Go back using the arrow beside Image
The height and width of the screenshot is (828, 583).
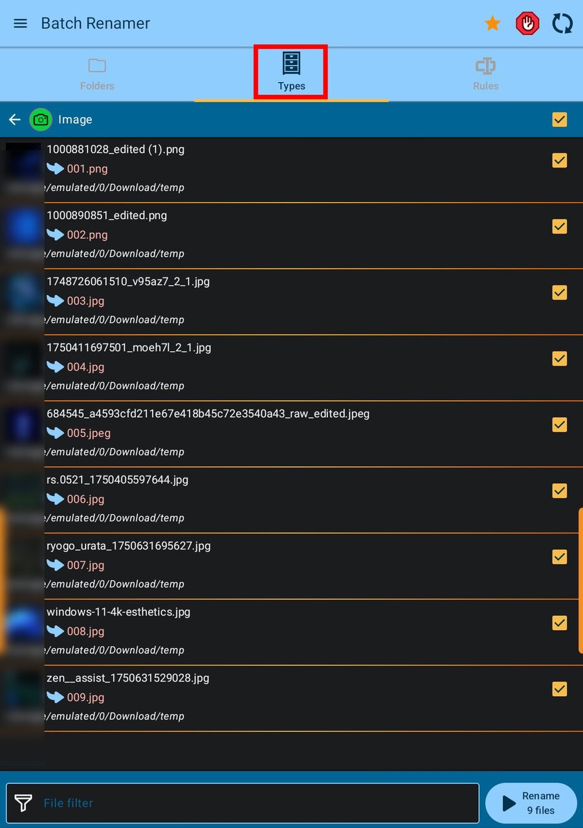(15, 120)
